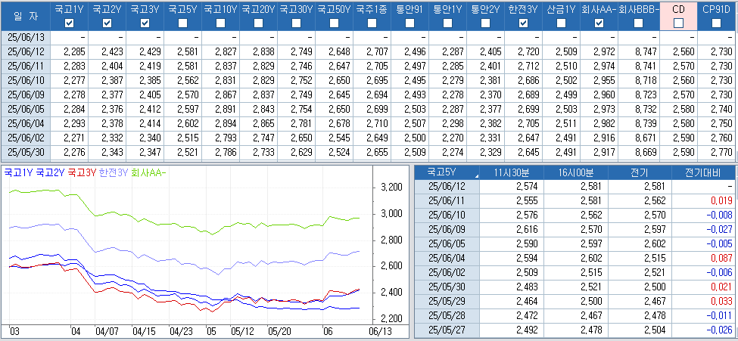Click the 일자 date column header
This screenshot has height=341, width=738.
[x=26, y=17]
